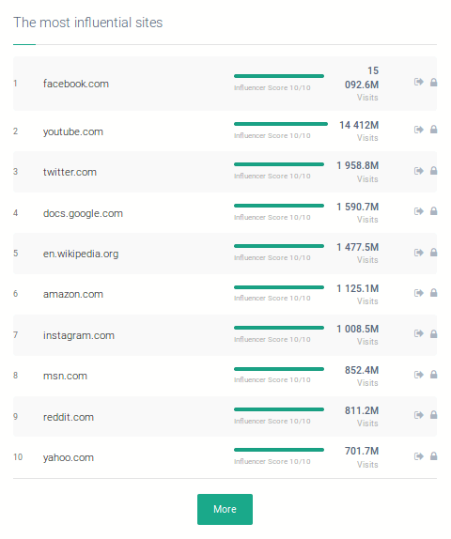This screenshot has height=539, width=451.
Task: Select the en.wikipedia.org site name
Action: pyautogui.click(x=81, y=254)
